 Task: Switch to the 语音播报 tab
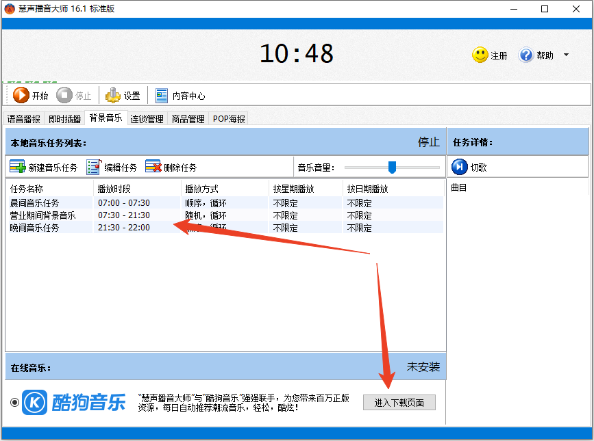pyautogui.click(x=23, y=118)
